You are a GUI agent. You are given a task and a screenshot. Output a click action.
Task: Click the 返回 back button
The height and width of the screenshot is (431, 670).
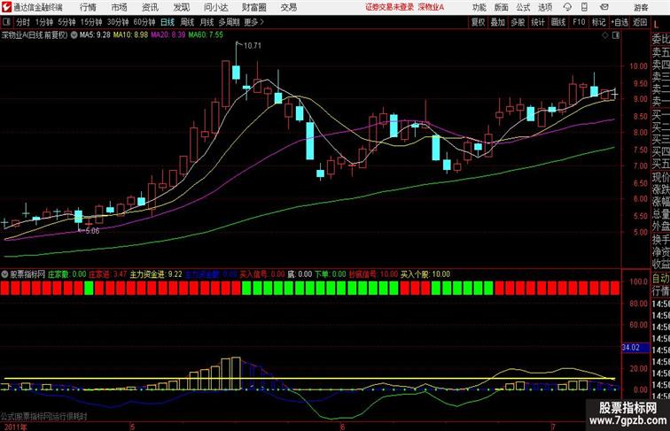pyautogui.click(x=640, y=22)
